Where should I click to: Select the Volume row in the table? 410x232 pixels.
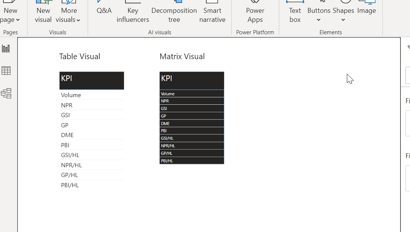pos(91,95)
